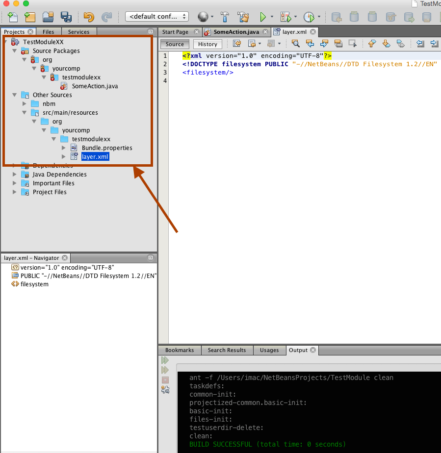This screenshot has width=441, height=453.
Task: Select Bundle.properties in the project tree
Action: [x=106, y=148]
